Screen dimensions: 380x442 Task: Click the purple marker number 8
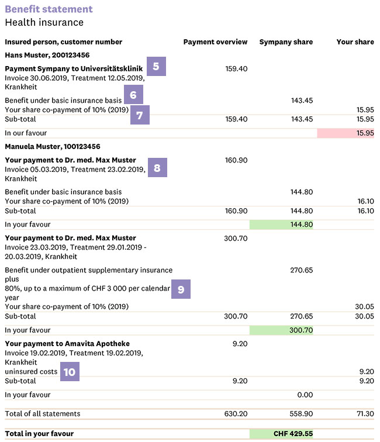coord(157,167)
